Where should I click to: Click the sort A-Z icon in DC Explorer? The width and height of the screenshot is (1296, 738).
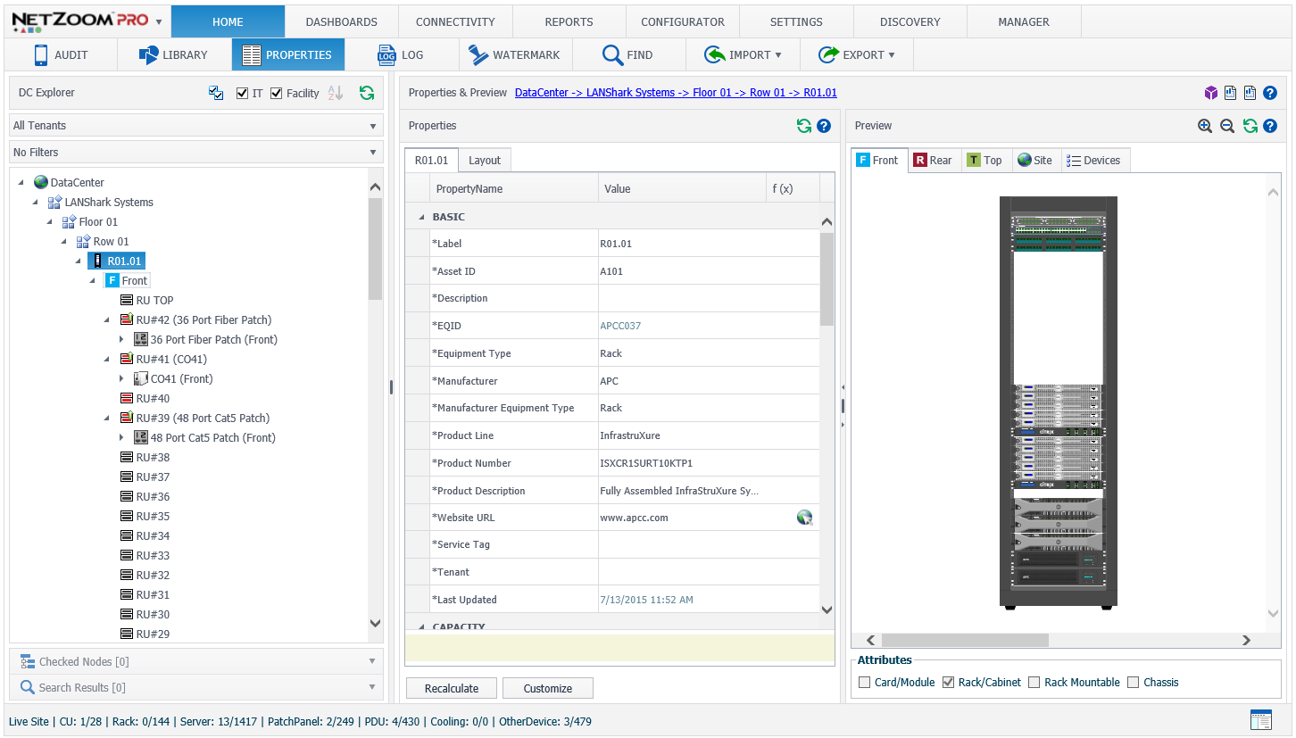click(336, 93)
